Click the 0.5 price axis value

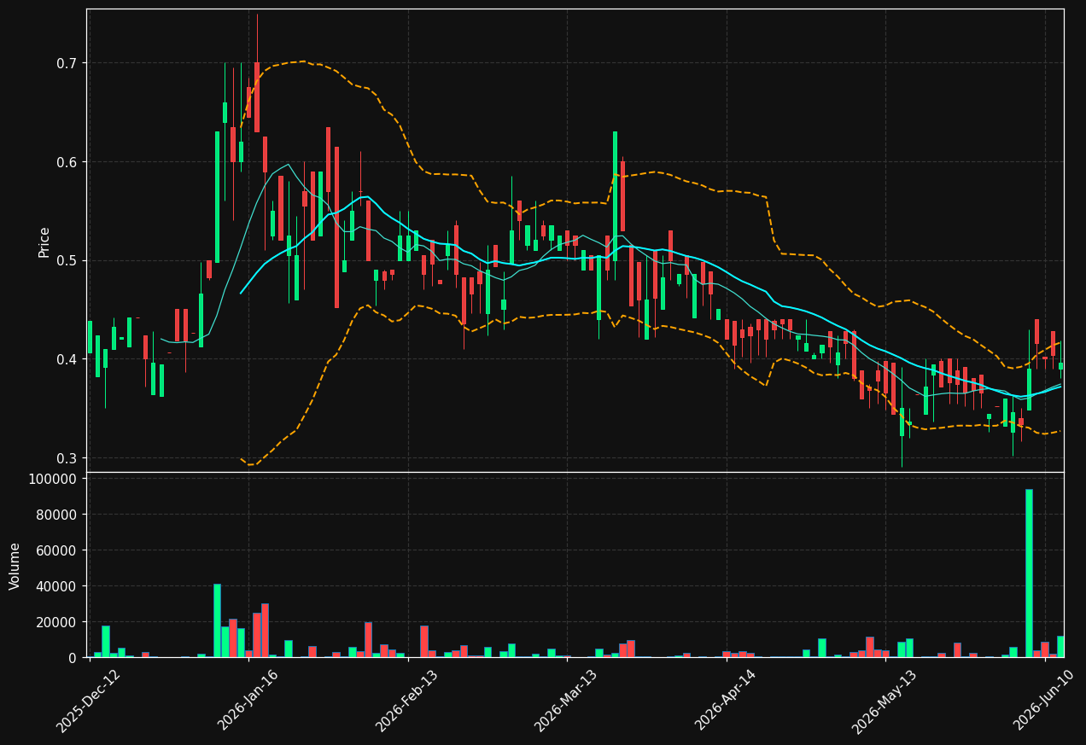tap(67, 260)
